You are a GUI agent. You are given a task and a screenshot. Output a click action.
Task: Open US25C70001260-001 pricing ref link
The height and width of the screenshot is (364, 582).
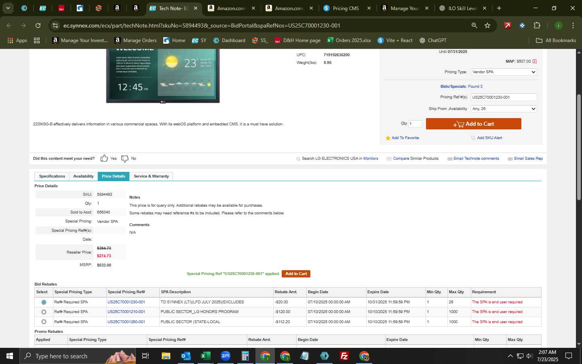point(126,322)
